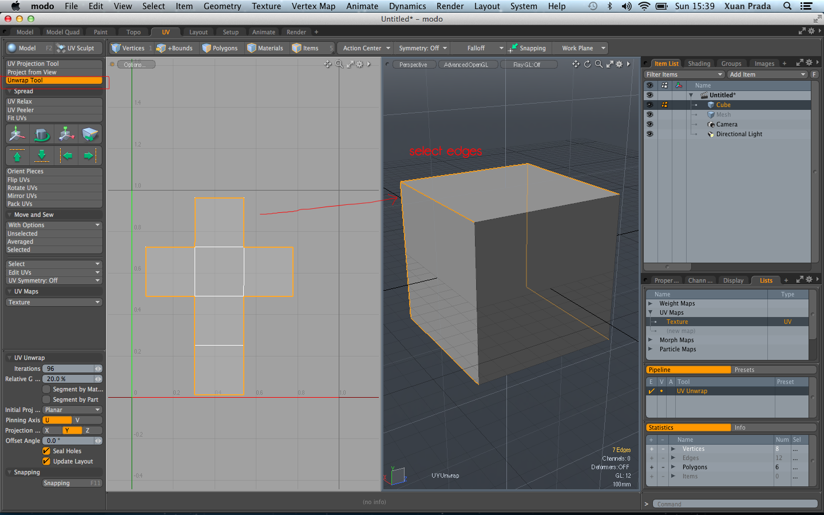This screenshot has height=515, width=824.
Task: Open the UV Symmetry: Off dropdown
Action: 54,280
